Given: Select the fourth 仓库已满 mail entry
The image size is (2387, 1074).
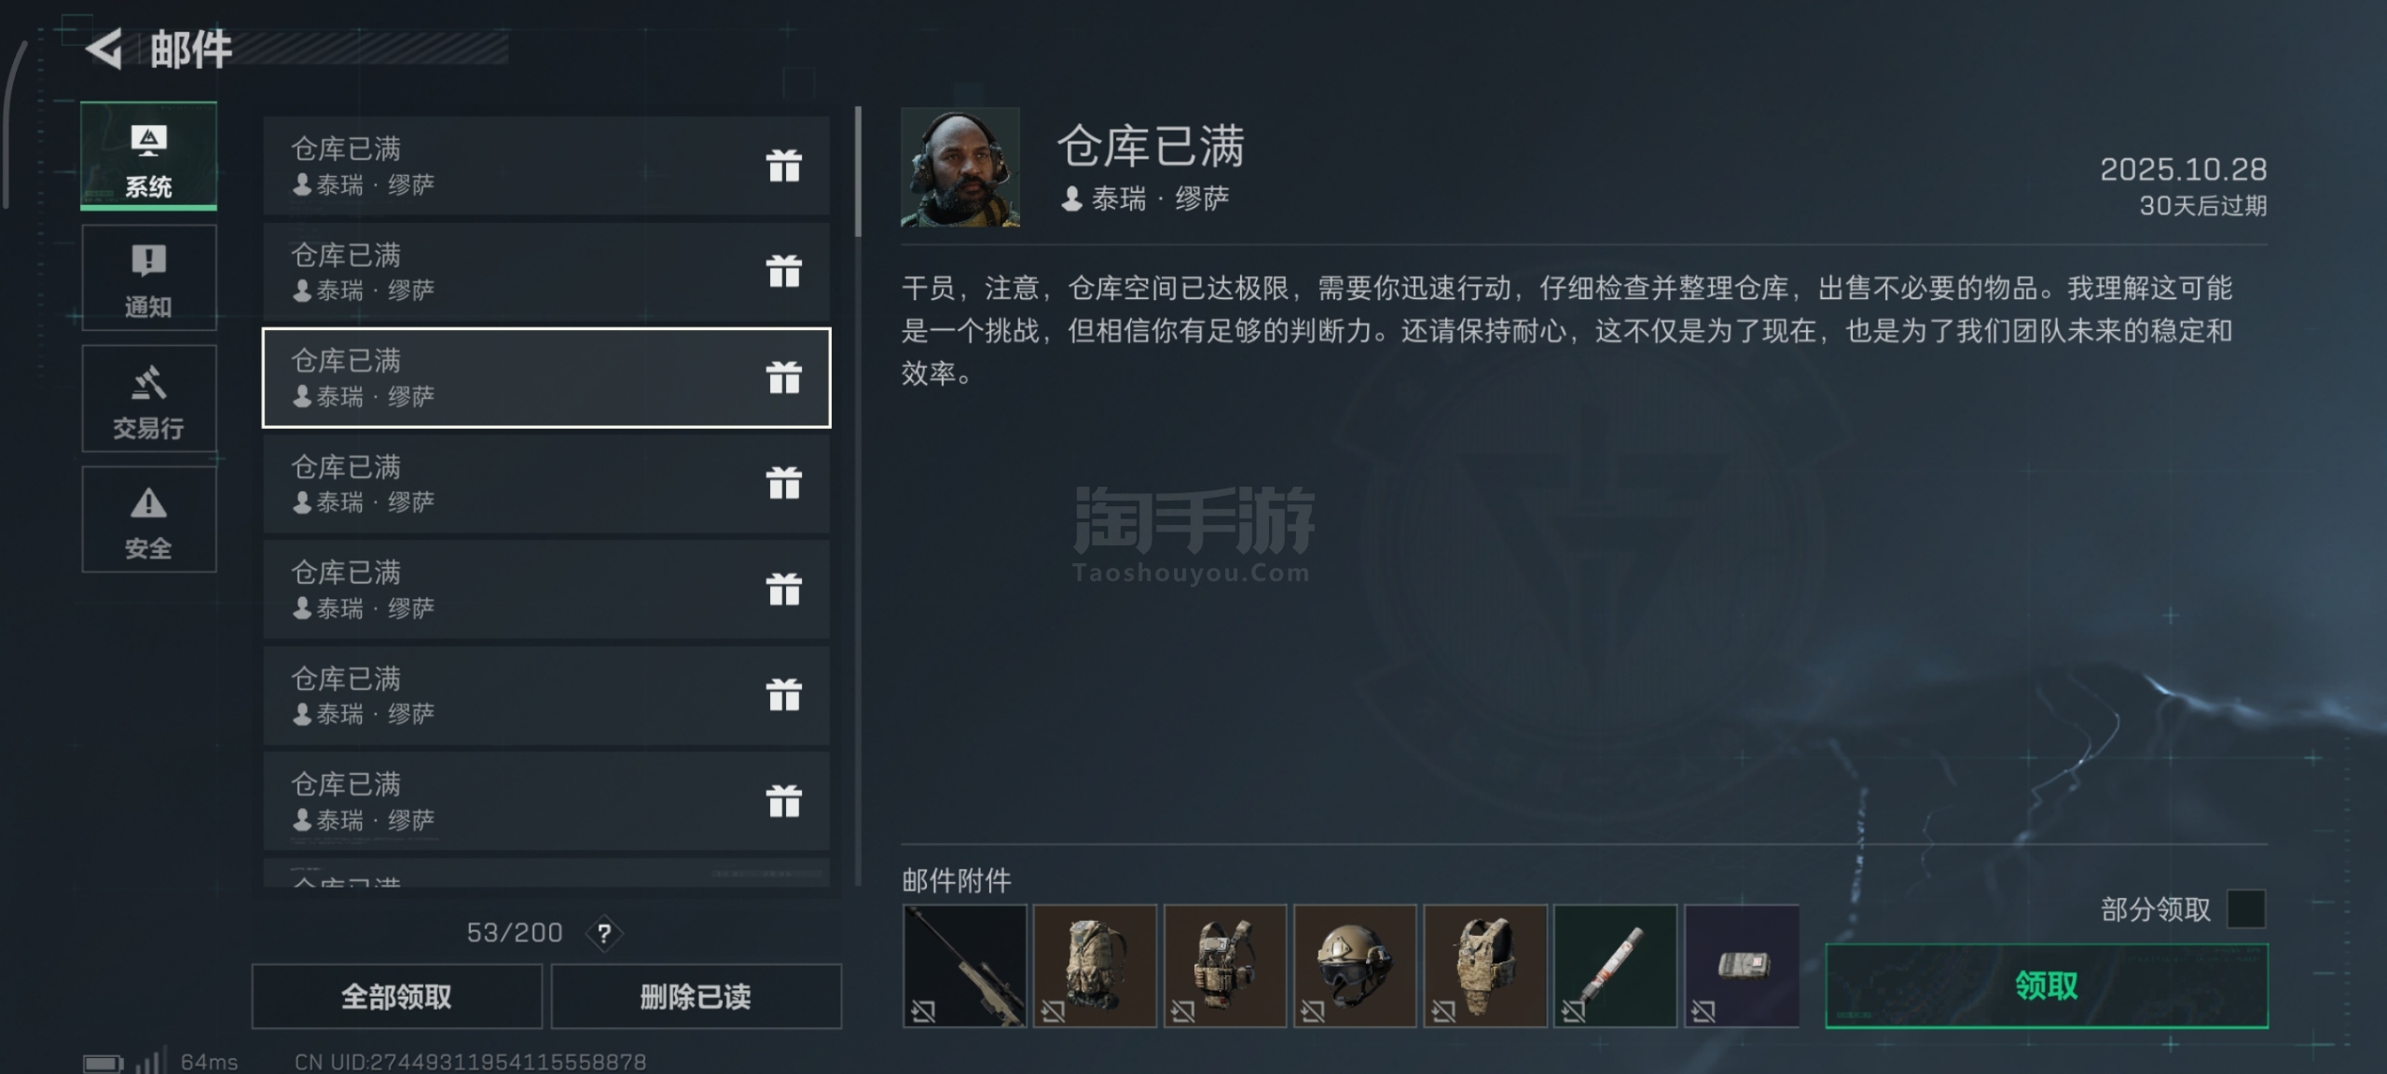Looking at the screenshot, I should pyautogui.click(x=546, y=483).
